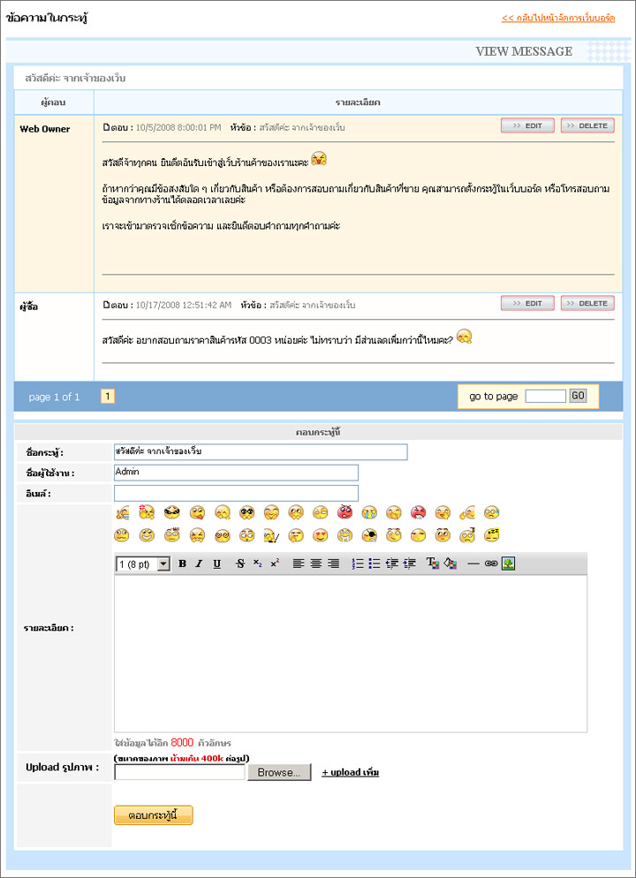Image resolution: width=636 pixels, height=878 pixels.
Task: Insert the sunglasses emoticon
Action: click(172, 512)
